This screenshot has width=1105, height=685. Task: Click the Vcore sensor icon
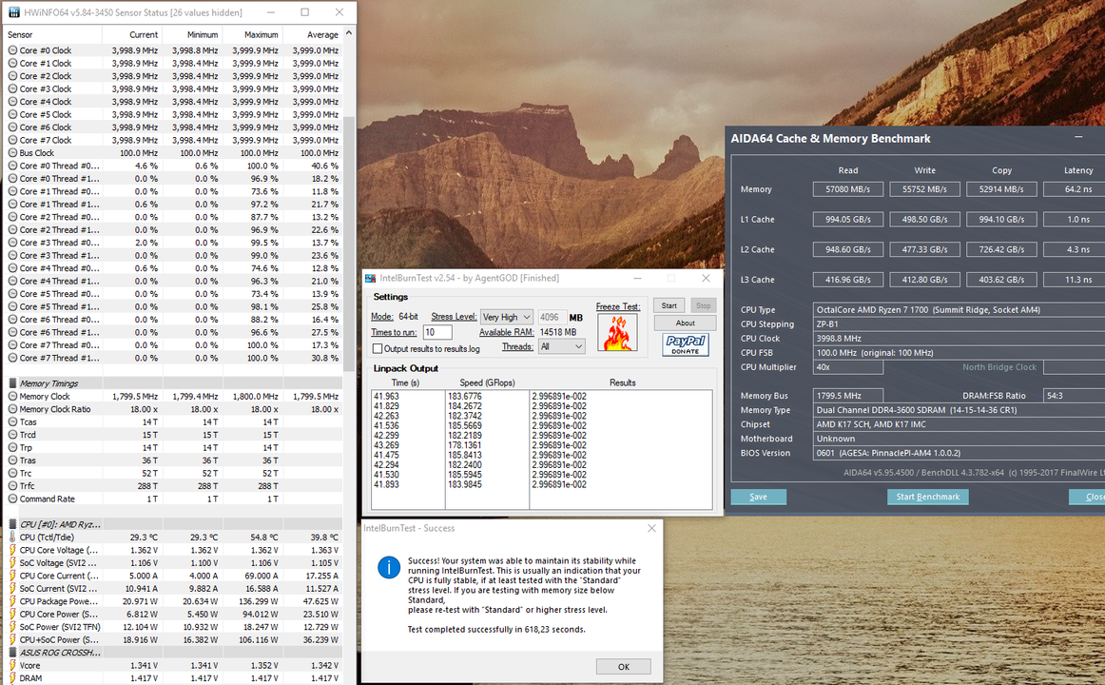(12, 665)
